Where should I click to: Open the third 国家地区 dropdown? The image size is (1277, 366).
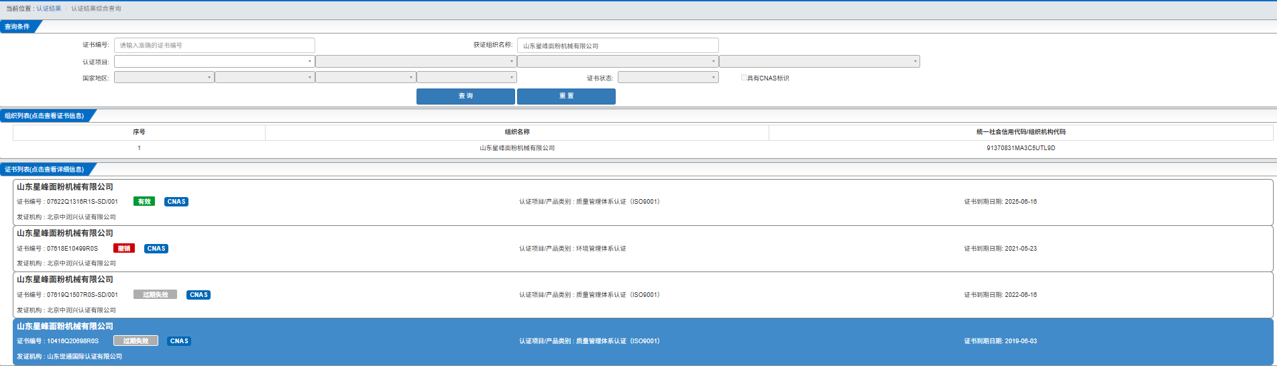point(366,77)
